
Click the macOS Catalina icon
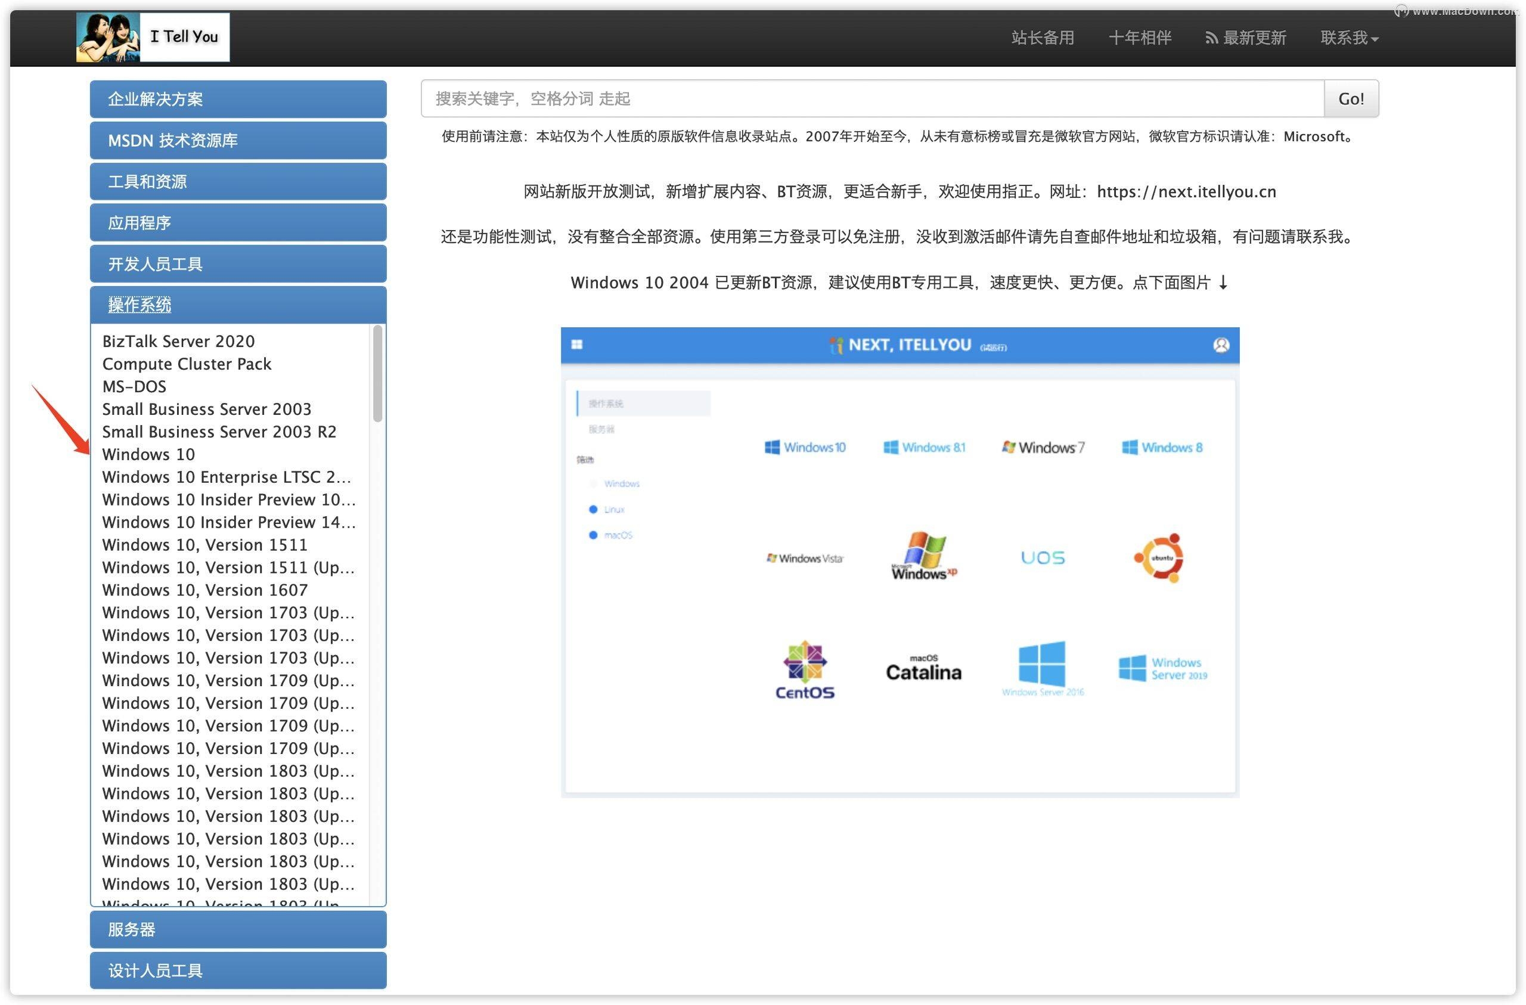point(923,670)
